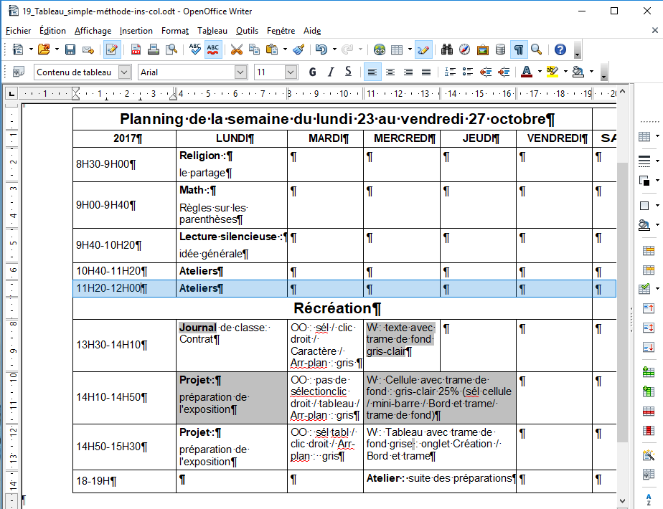Open the table grid size dropdown arrow

click(x=410, y=50)
